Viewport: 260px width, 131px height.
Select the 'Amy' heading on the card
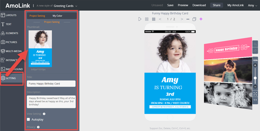pyautogui.click(x=170, y=80)
